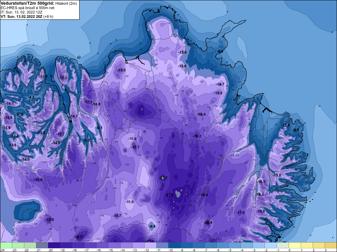Click the 'Hitakort (2m)' subtitle text
337x252 pixels.
click(x=66, y=3)
